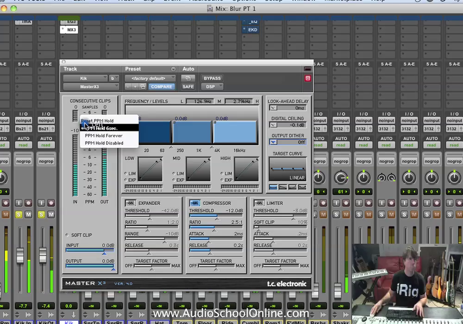
Task: Select EXP for the MID band
Action: 174,180
